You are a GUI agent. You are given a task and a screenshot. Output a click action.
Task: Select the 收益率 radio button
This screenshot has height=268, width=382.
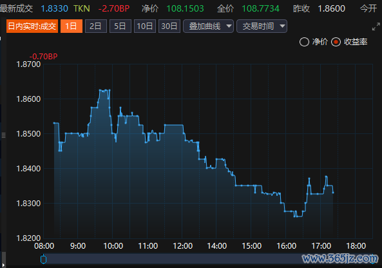(336, 42)
